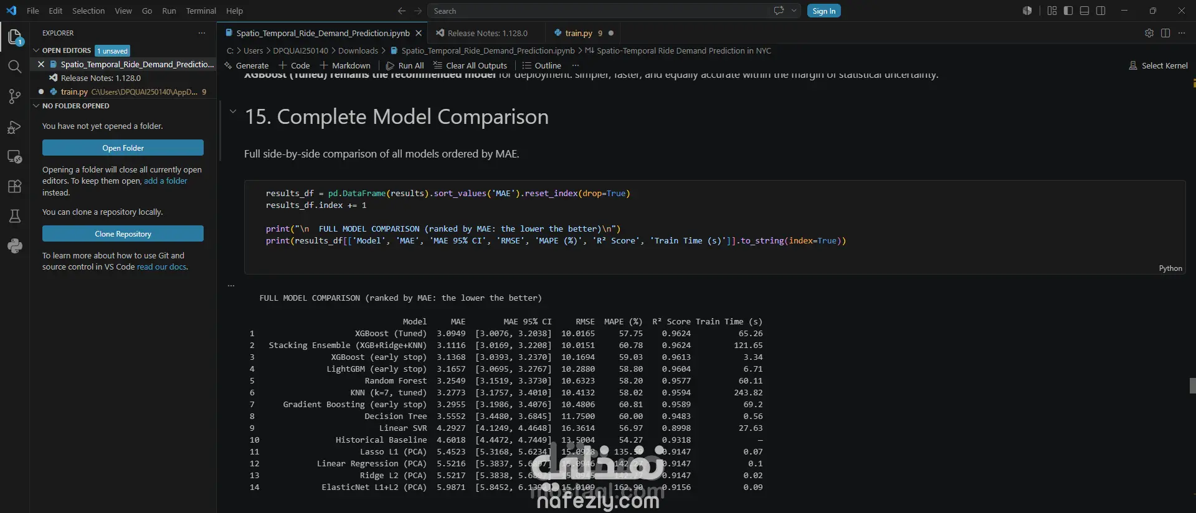
Task: Toggle the bottom Panel visibility
Action: 1084,11
